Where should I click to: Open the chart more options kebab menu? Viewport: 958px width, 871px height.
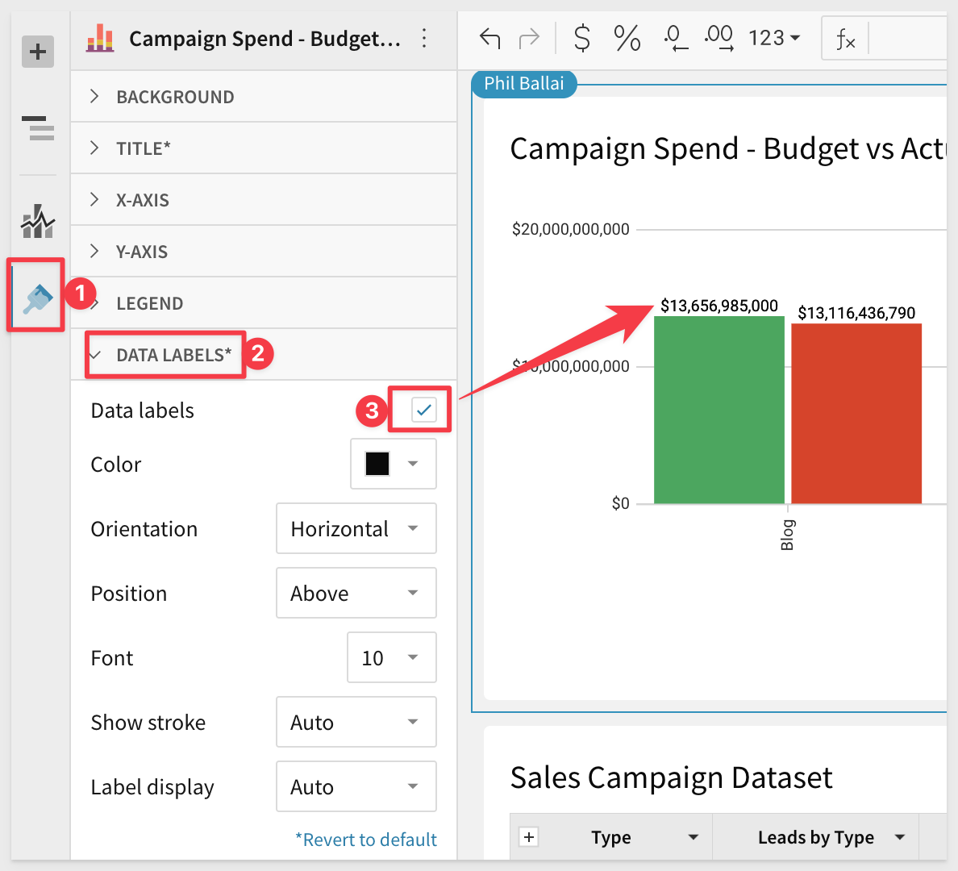(x=424, y=39)
